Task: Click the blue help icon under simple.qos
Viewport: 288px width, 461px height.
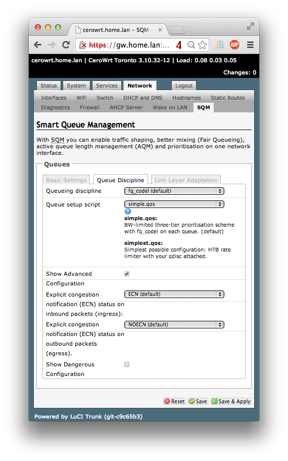Action: (x=128, y=212)
